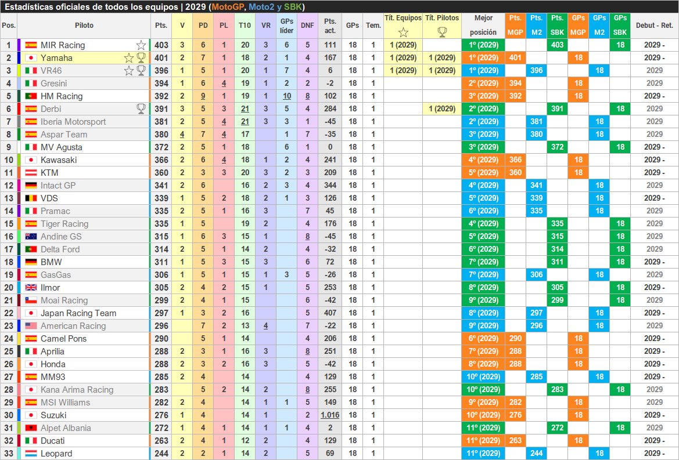Click the Albania flag next to Alpet Albania

(x=31, y=428)
